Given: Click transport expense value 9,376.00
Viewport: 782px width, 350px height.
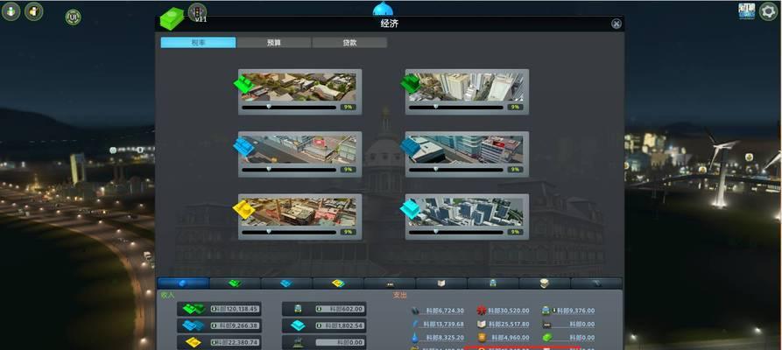Looking at the screenshot, I should pyautogui.click(x=574, y=311).
